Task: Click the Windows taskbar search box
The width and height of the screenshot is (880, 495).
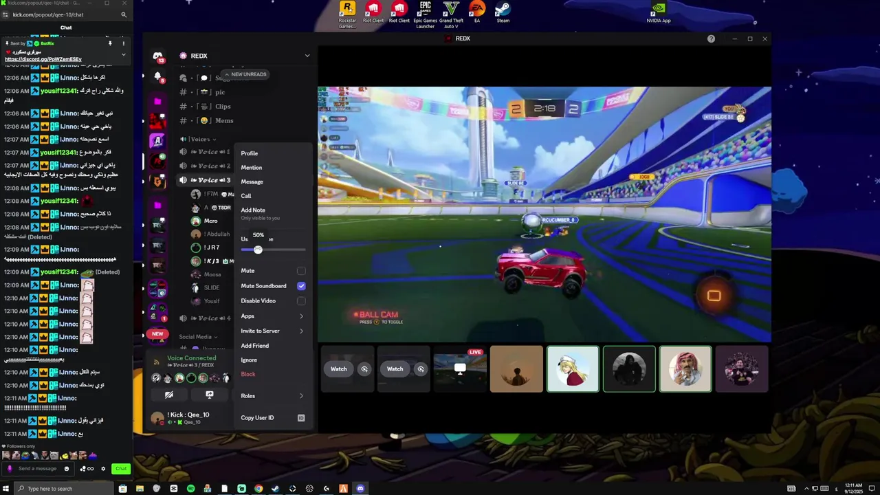Action: tap(64, 489)
